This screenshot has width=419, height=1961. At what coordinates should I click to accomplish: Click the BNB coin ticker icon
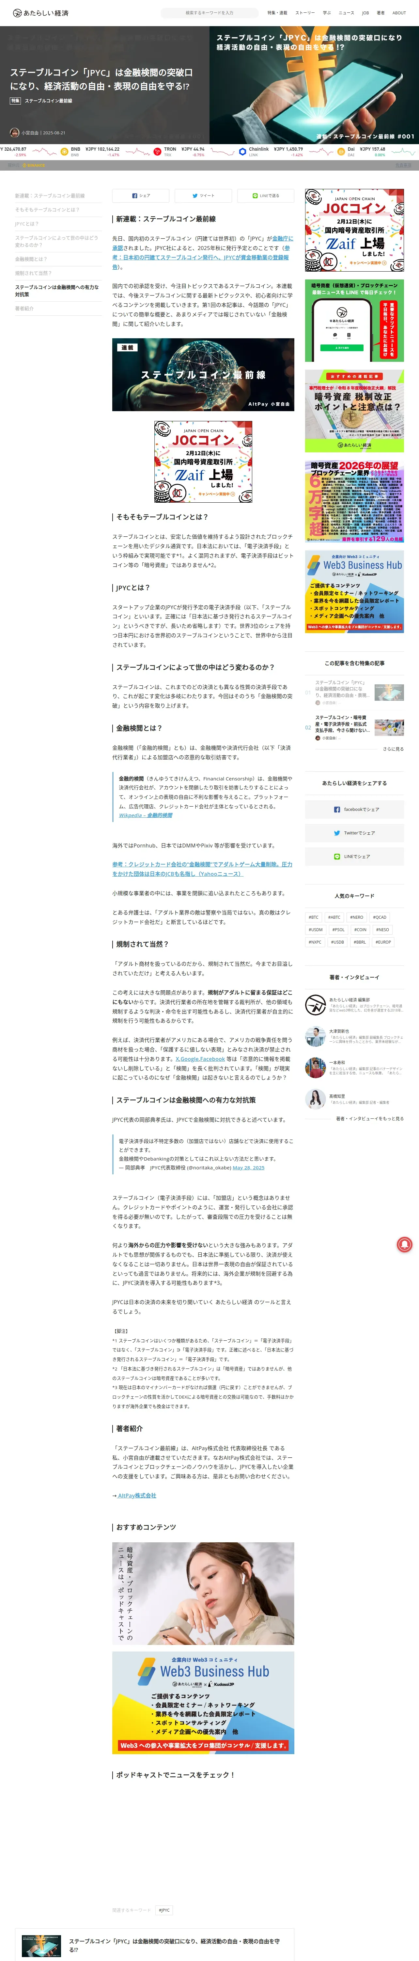point(64,152)
